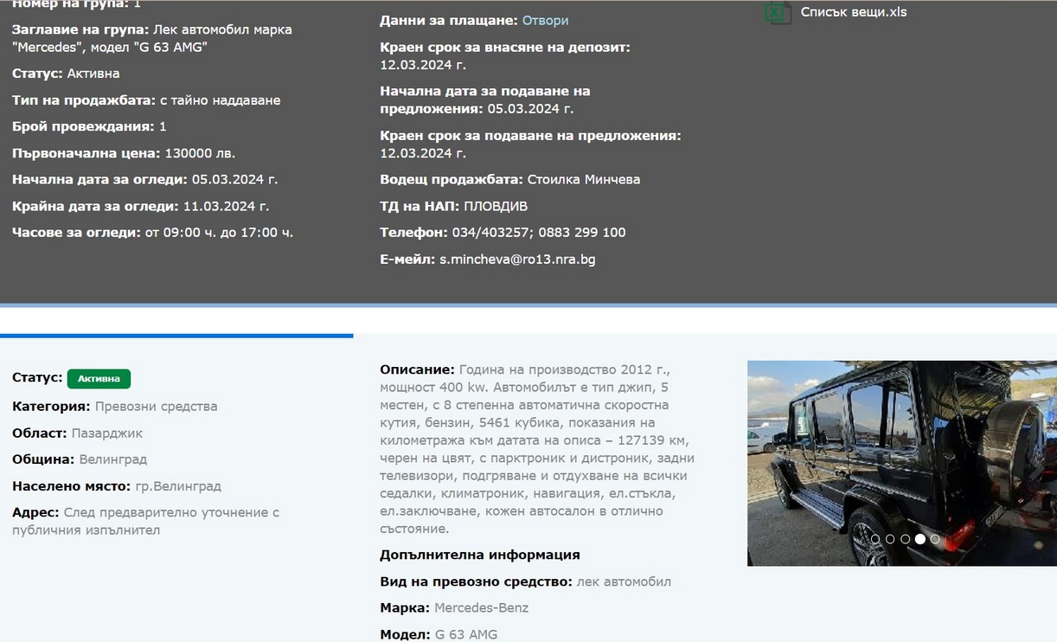Screen dimensions: 1057x642
Task: Click the initial price 130000 лв.
Action: pos(200,153)
